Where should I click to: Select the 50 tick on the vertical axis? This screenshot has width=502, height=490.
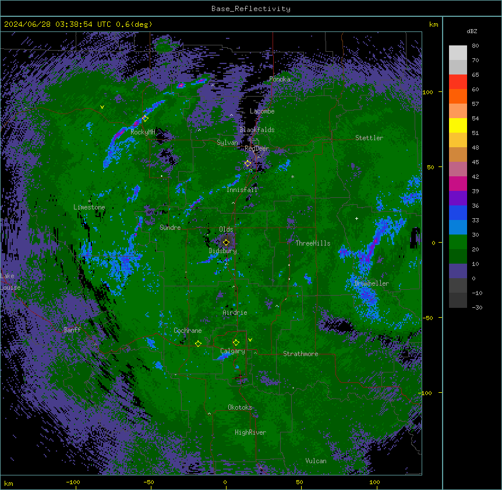(x=430, y=167)
